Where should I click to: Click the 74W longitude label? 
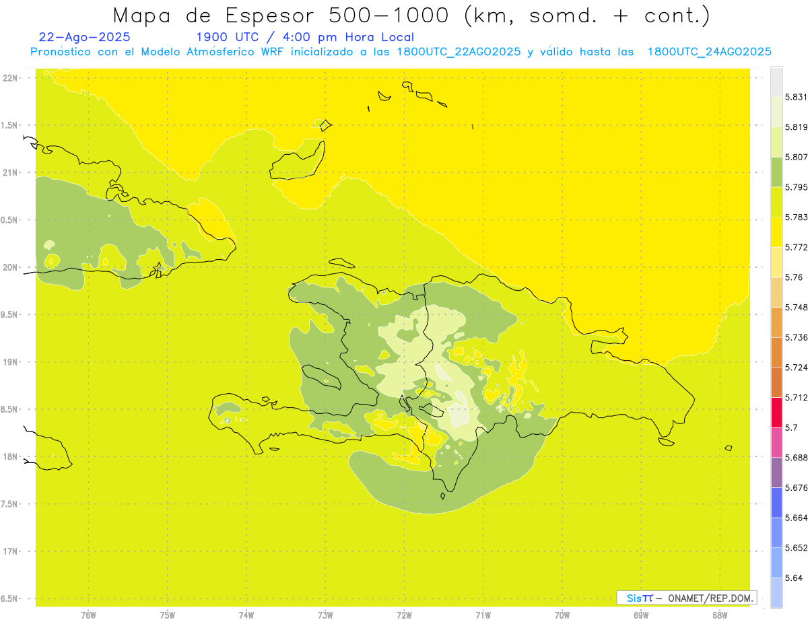coord(246,615)
